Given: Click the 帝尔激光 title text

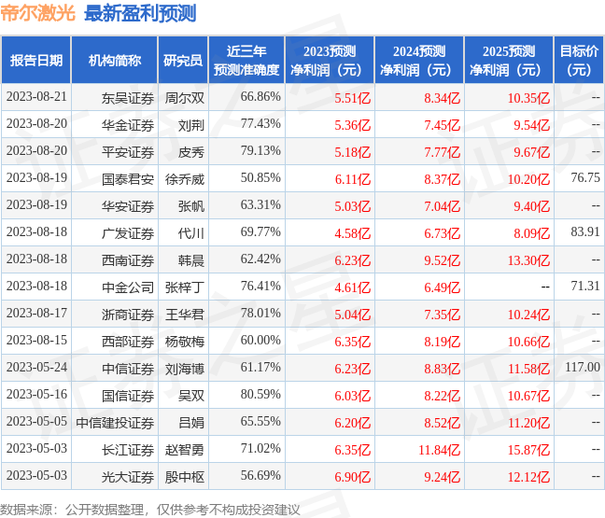Looking at the screenshot, I should pos(37,13).
